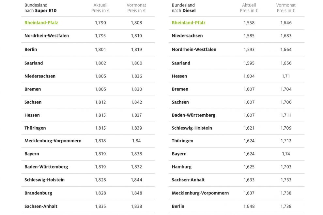This screenshot has width=323, height=215.
Task: Click Thüringen in the Super E10 table
Action: coord(35,128)
